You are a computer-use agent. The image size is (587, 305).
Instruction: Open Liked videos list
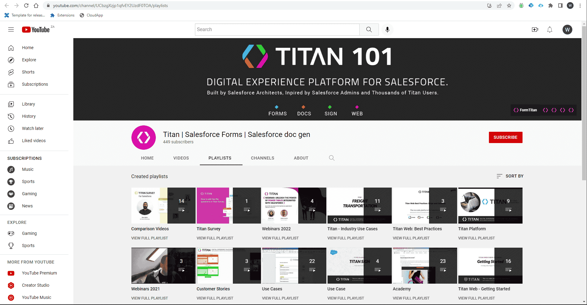click(34, 141)
